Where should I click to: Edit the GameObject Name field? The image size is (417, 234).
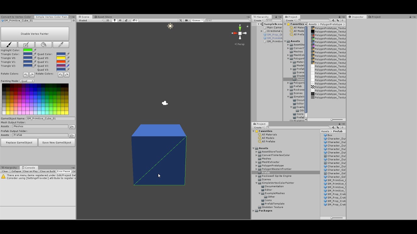point(50,119)
